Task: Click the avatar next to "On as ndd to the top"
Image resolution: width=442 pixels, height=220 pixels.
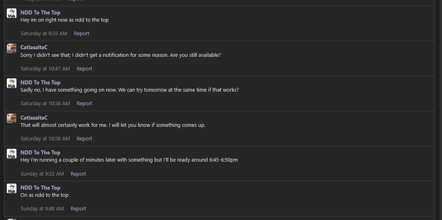Action: 12,188
